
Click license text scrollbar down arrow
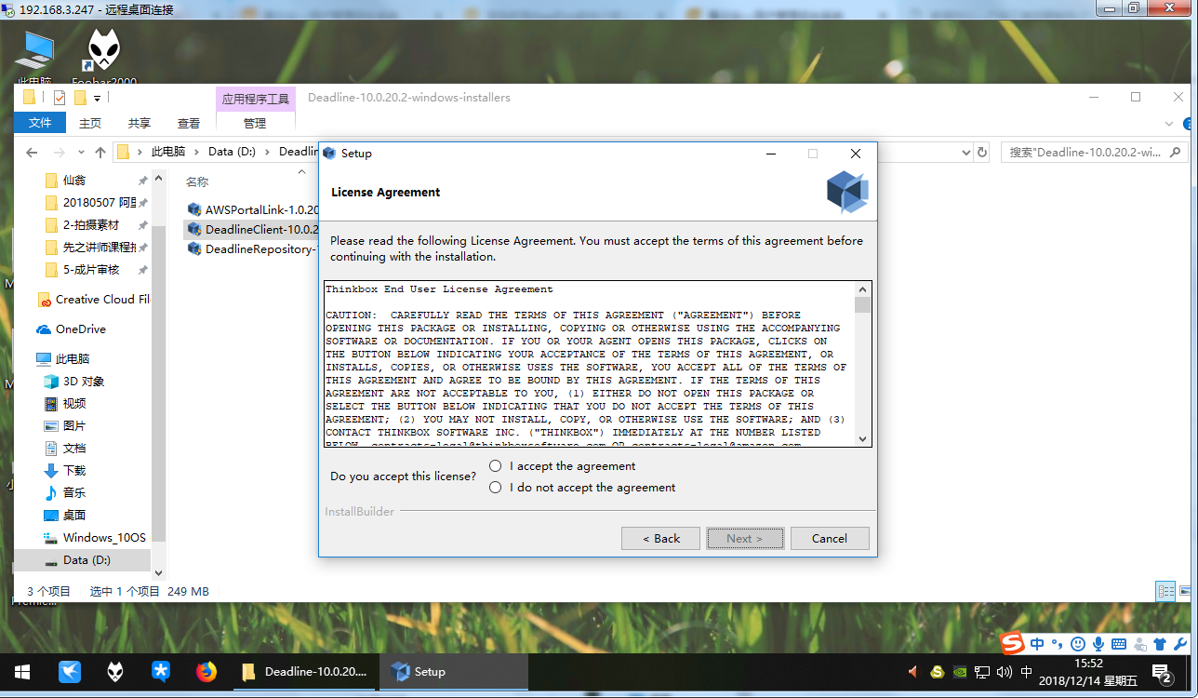863,439
